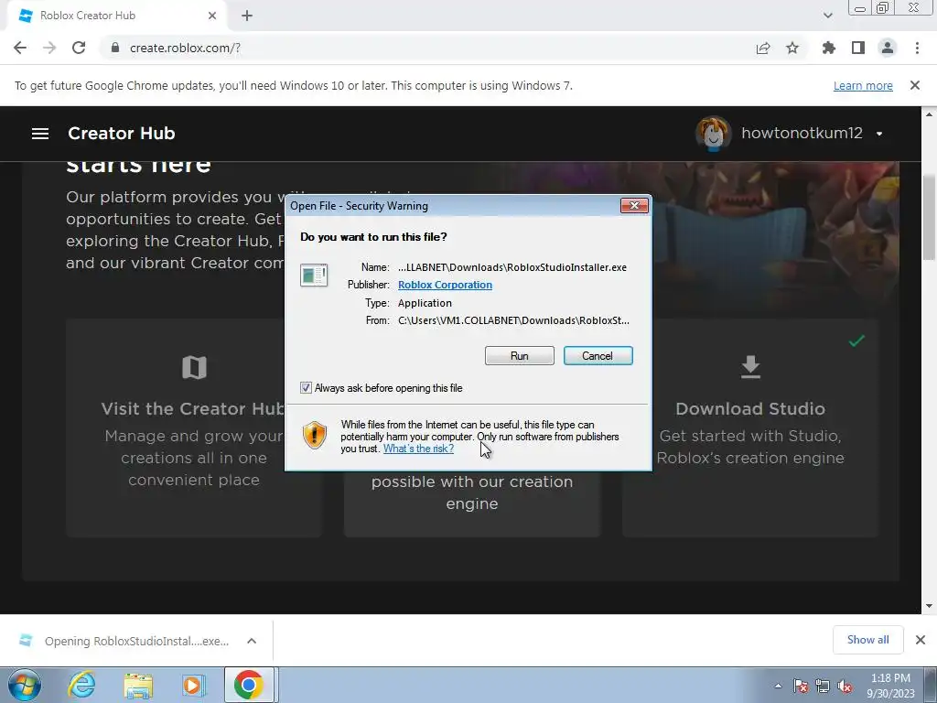Open the What's the risk? link
This screenshot has width=937, height=703.
418,449
